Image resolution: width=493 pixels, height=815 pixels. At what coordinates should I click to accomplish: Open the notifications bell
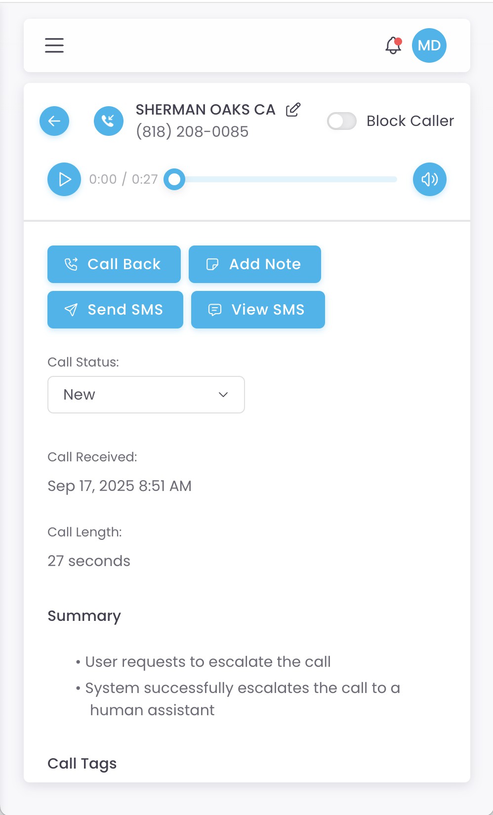393,45
